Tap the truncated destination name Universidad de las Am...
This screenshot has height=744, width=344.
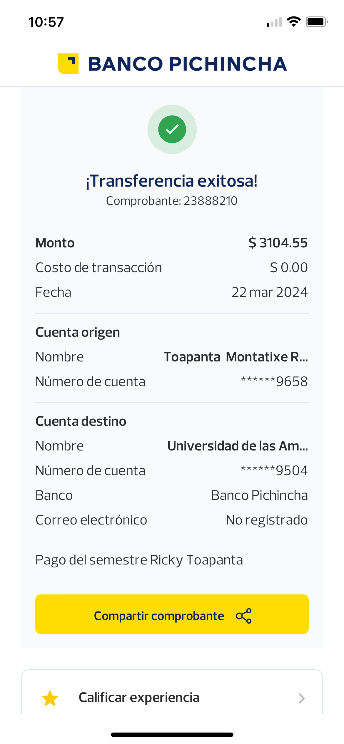[x=238, y=446]
